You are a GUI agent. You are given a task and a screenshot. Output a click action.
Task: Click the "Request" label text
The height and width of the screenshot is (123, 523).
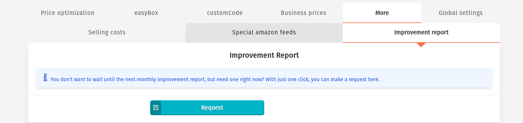(212, 108)
